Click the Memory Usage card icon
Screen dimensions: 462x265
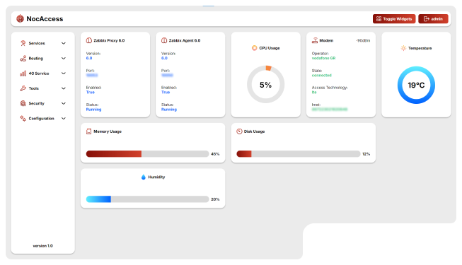[88, 131]
